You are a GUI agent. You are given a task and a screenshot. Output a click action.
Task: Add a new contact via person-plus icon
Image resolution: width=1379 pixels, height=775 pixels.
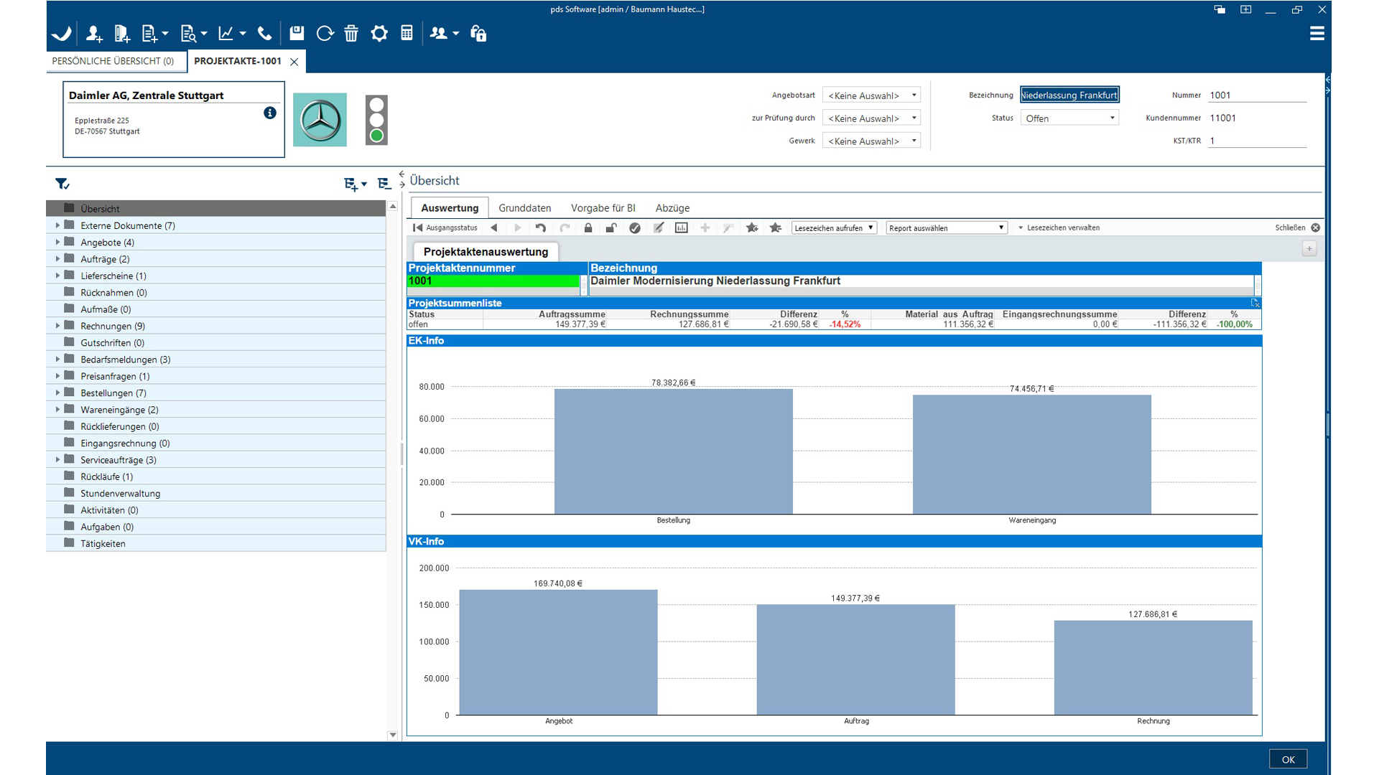pos(94,33)
